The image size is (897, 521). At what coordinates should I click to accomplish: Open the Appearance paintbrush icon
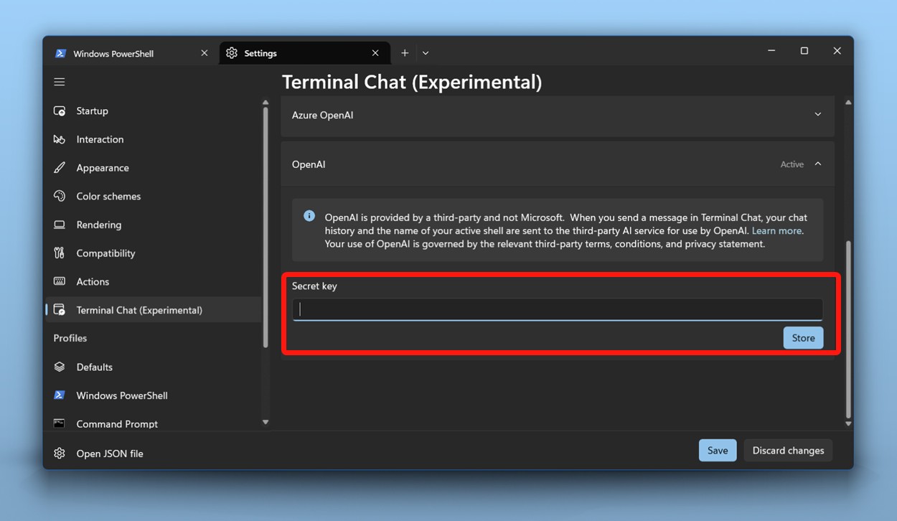click(x=60, y=167)
